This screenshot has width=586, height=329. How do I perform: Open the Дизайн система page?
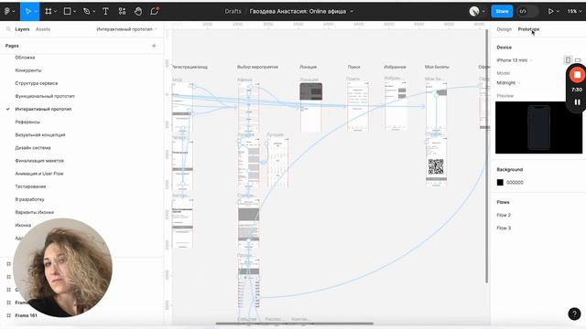pyautogui.click(x=33, y=148)
